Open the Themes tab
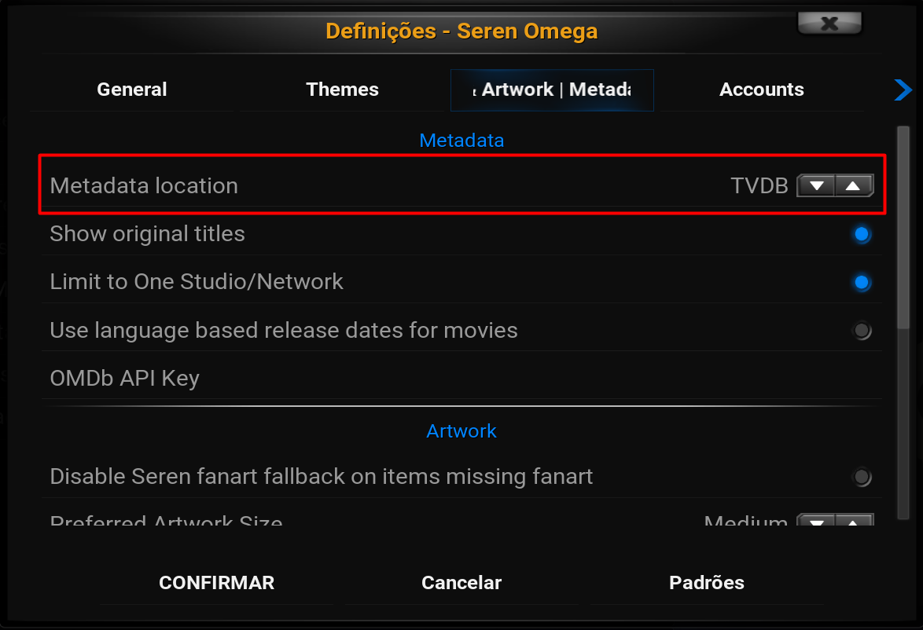This screenshot has height=630, width=923. (342, 90)
